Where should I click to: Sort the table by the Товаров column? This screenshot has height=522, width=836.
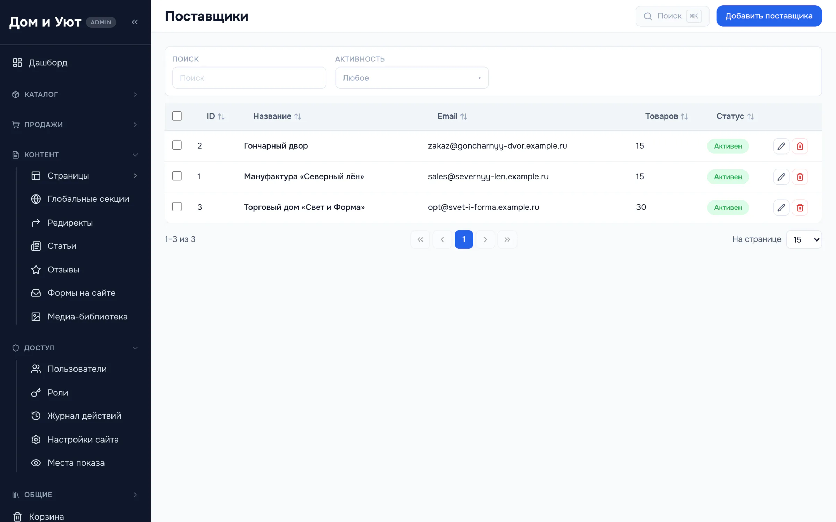pos(667,116)
